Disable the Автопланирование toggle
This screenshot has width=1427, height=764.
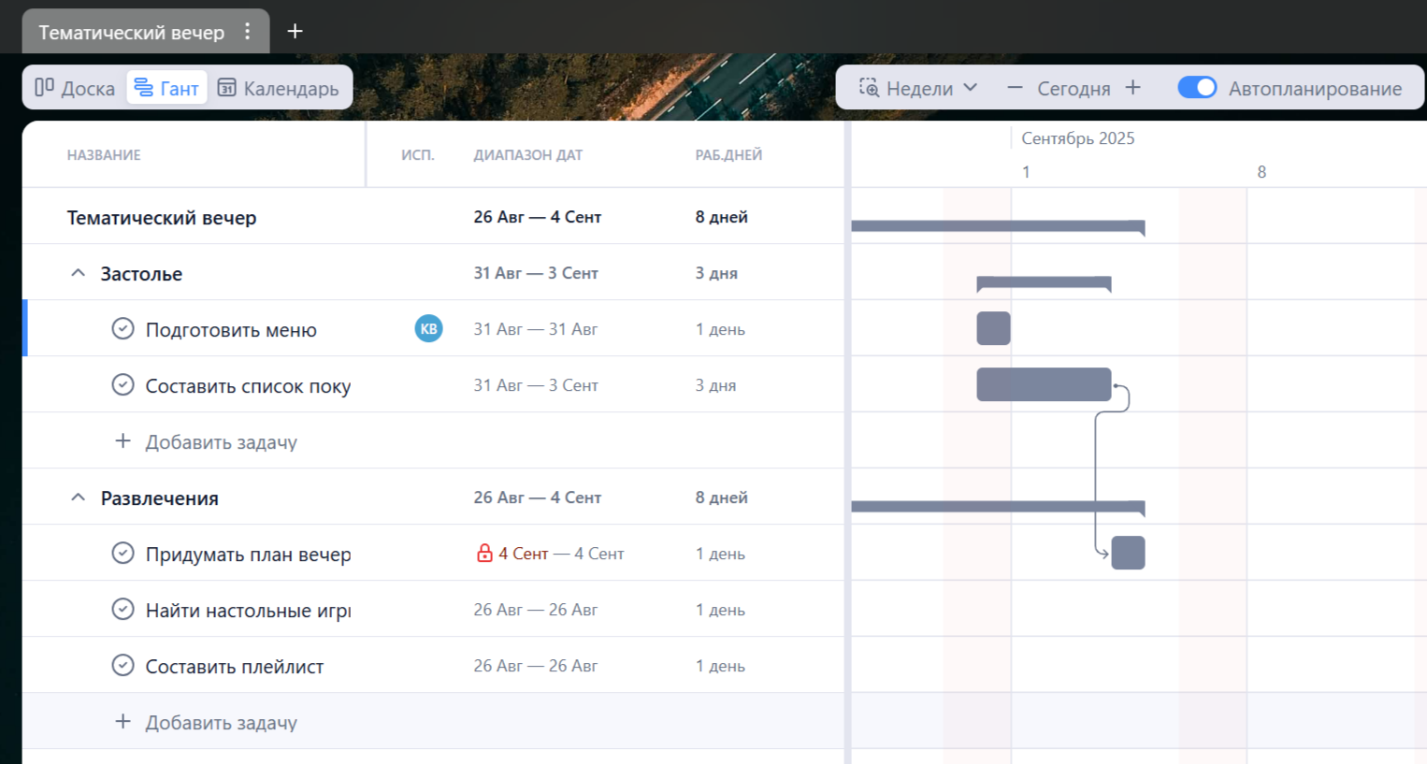1196,88
